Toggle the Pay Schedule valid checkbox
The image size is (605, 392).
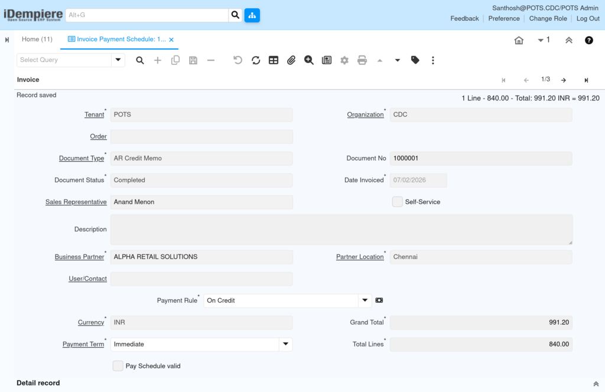(x=118, y=366)
